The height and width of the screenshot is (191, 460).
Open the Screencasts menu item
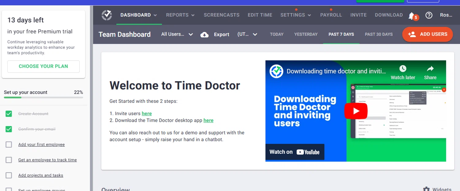point(221,15)
